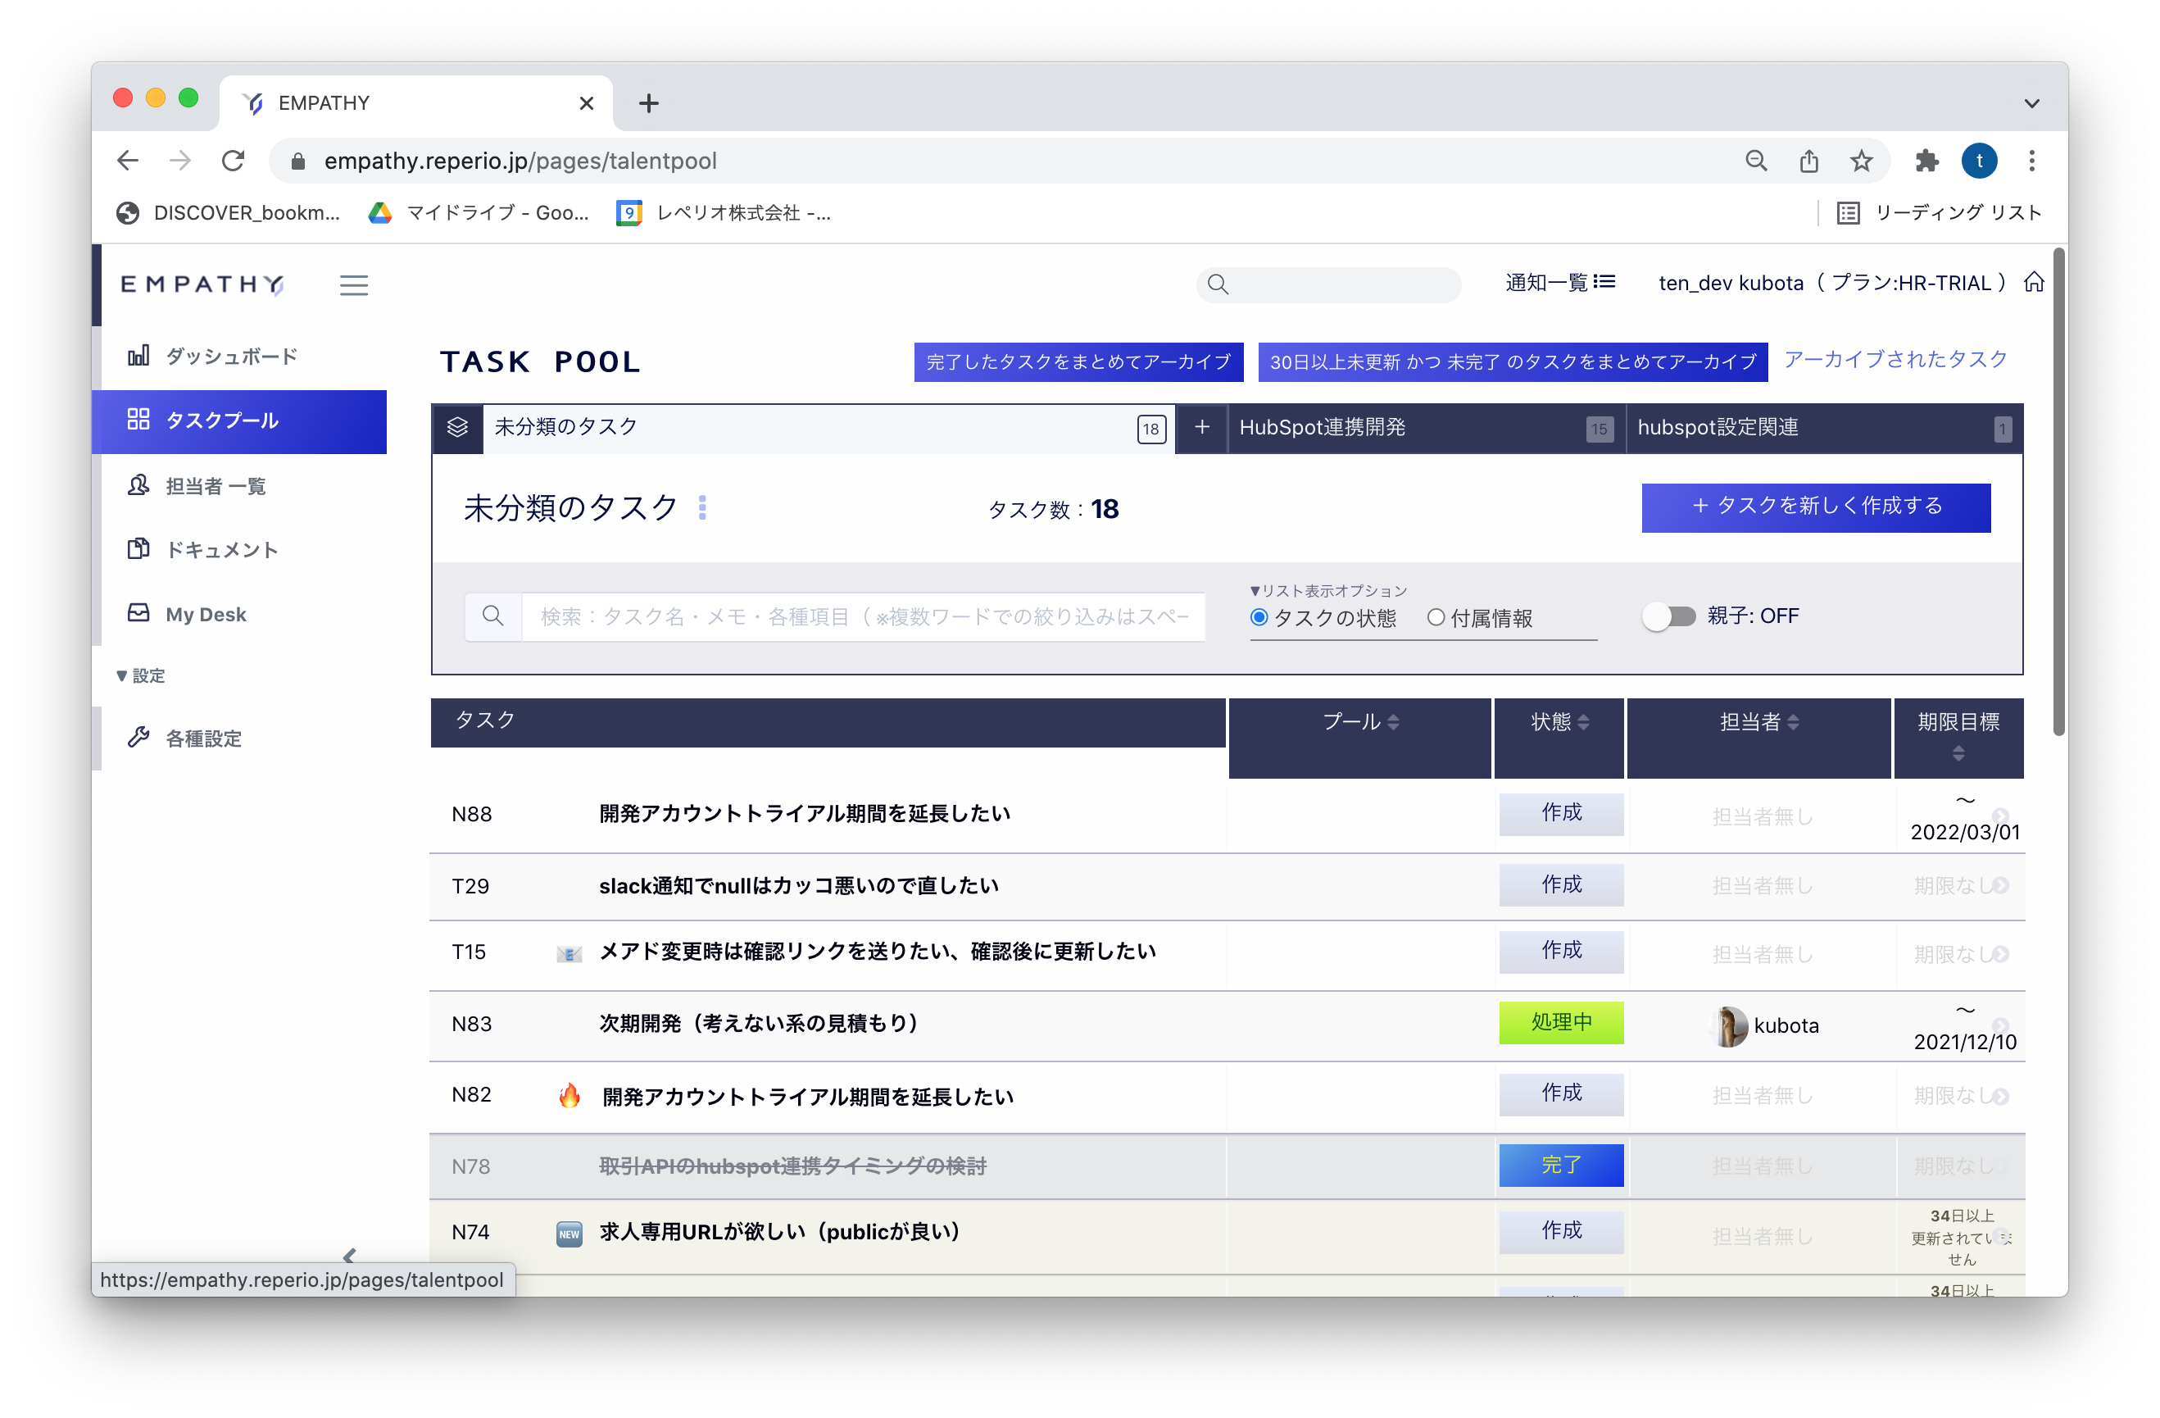Add a new pool with plus icon
Image resolution: width=2160 pixels, height=1418 pixels.
1201,428
